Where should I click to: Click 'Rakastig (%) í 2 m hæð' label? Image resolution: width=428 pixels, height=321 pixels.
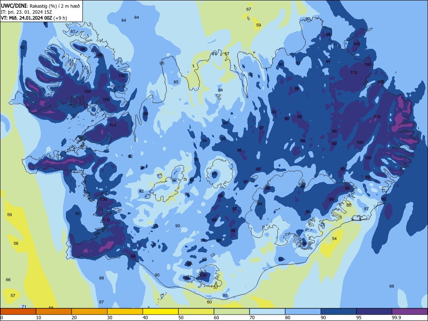[x=55, y=6]
